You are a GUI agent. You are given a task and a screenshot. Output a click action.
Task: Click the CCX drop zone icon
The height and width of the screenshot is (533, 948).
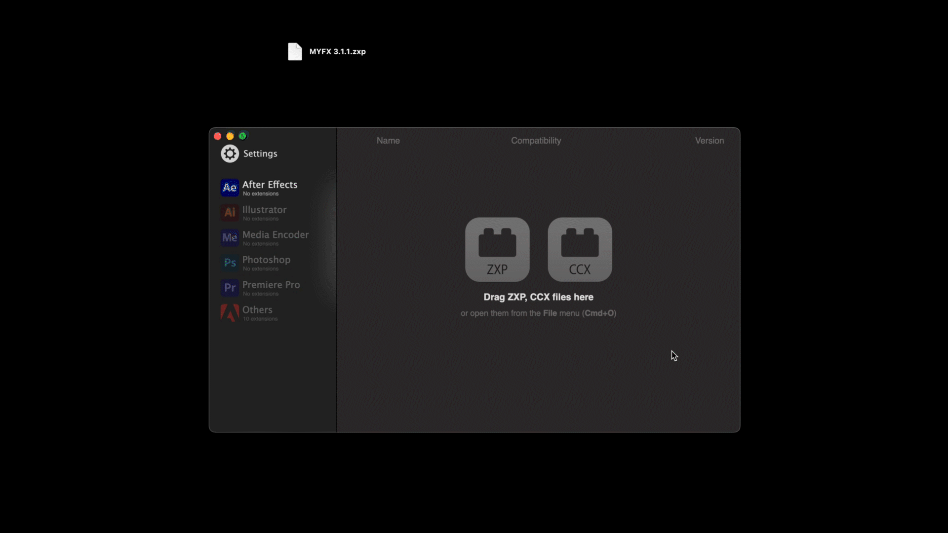click(580, 250)
